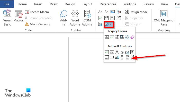Insert ActiveX Command Button control

click(x=112, y=57)
